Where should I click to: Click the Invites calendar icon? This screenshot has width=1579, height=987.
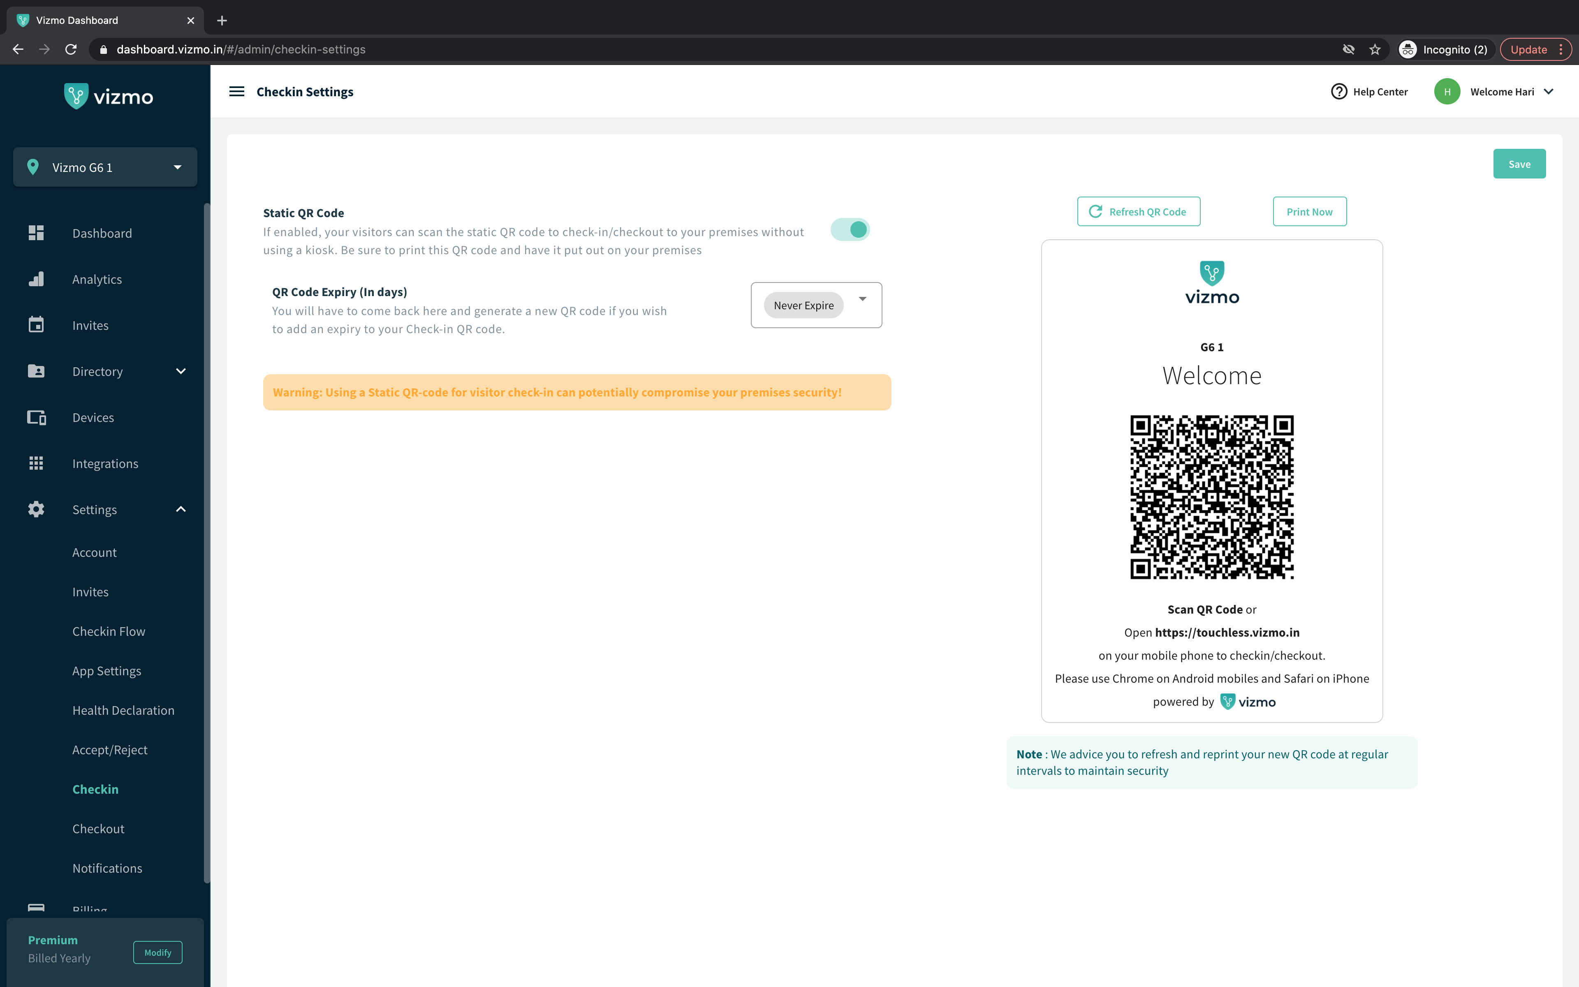click(36, 325)
